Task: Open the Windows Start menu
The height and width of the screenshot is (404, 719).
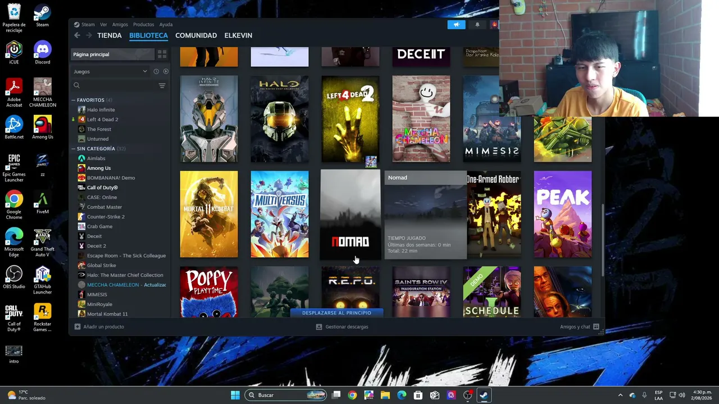Action: pyautogui.click(x=235, y=395)
